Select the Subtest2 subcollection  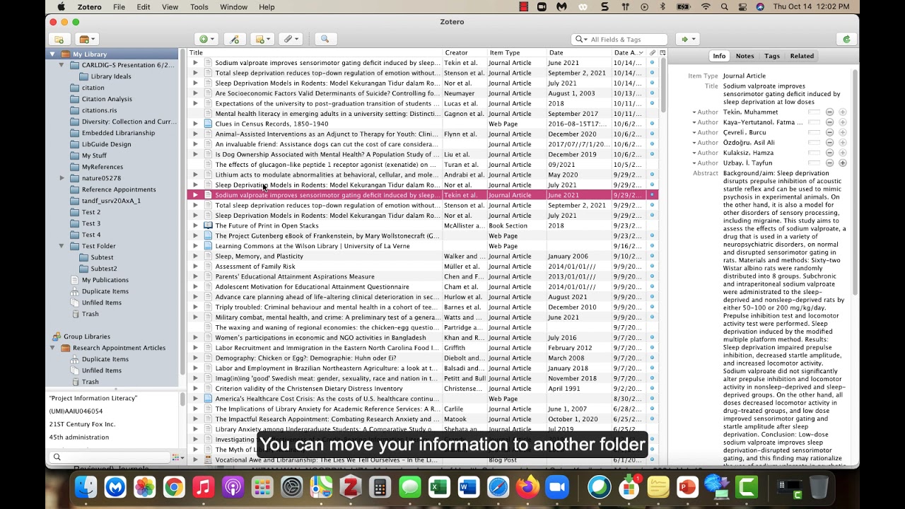coord(104,269)
